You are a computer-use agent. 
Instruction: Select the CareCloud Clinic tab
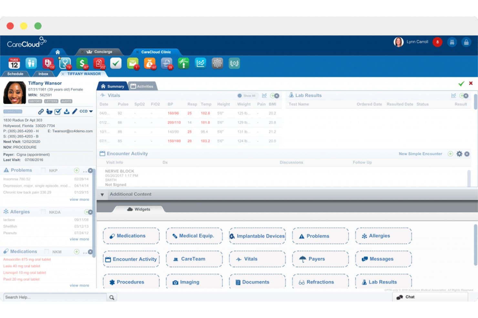pyautogui.click(x=156, y=52)
